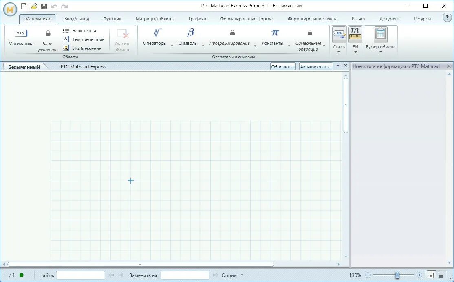The width and height of the screenshot is (454, 282).
Task: Expand the Символы dropdown arrow
Action: 203,46
